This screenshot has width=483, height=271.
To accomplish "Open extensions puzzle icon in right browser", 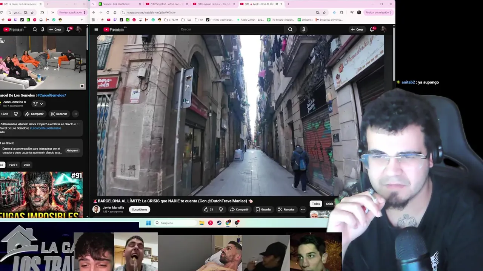I will 341,12.
